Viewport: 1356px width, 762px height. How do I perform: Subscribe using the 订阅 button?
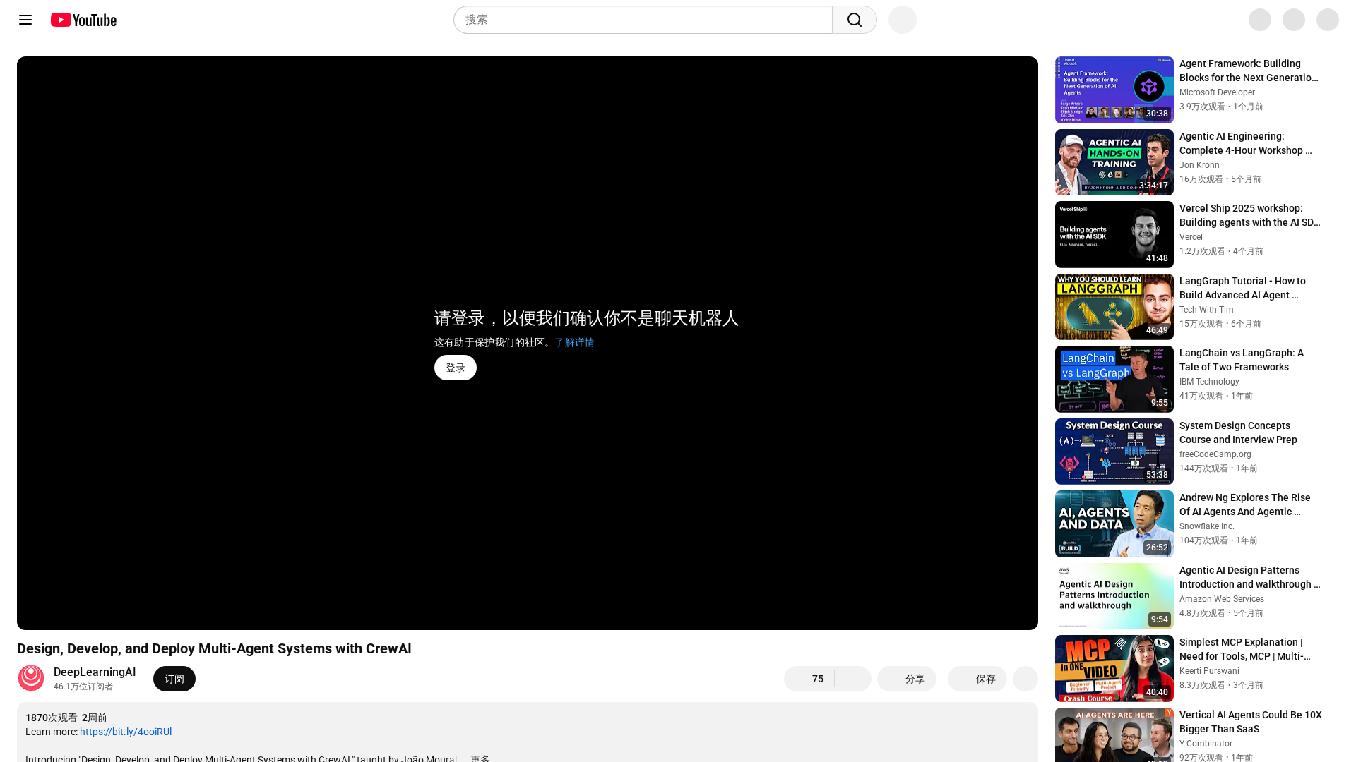coord(174,679)
